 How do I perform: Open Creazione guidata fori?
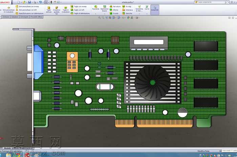tap(57, 10)
